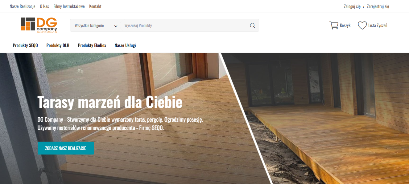
Task: Click the Lista Życzeń text label
Action: (378, 25)
